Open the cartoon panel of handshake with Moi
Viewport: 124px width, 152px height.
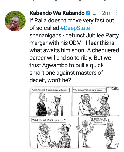[51, 101]
